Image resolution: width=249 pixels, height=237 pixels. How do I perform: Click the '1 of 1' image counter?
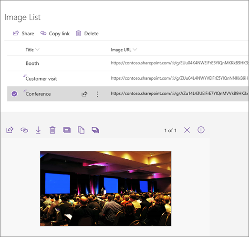click(x=170, y=131)
